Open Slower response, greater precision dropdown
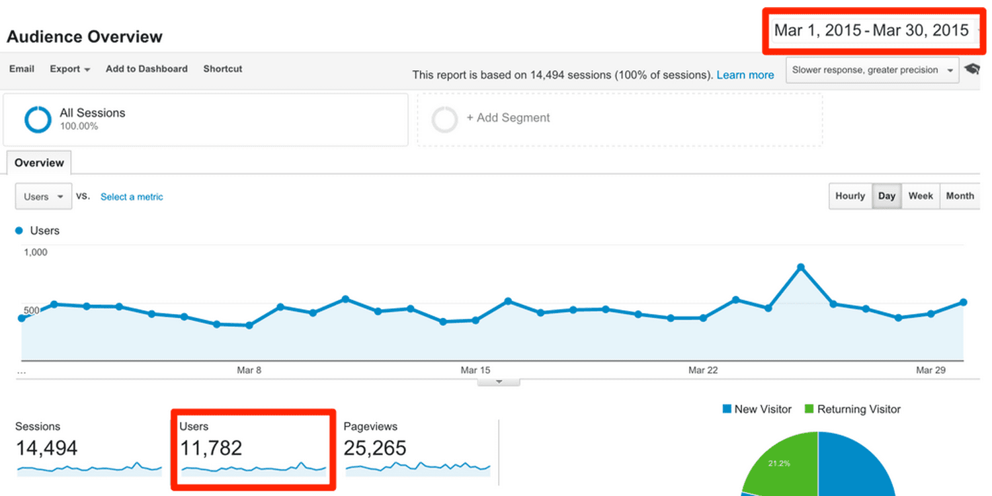The image size is (992, 496). 872,70
